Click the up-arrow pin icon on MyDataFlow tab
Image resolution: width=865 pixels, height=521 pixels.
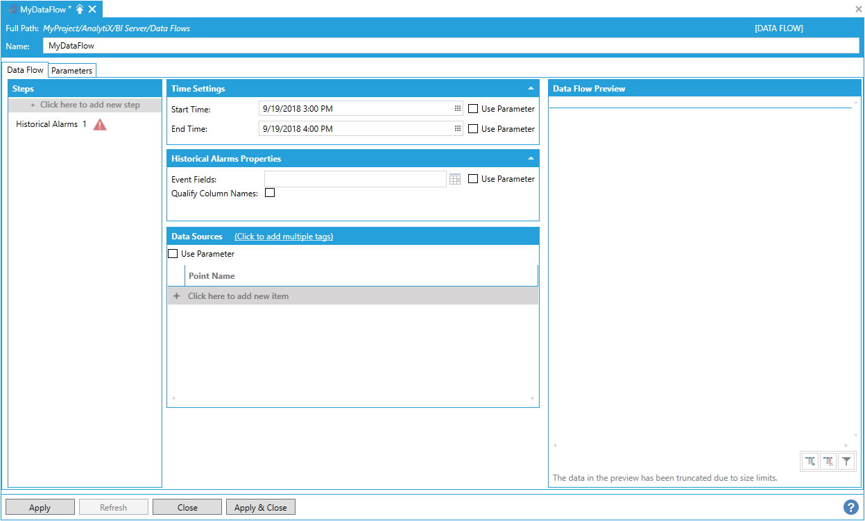tap(80, 9)
